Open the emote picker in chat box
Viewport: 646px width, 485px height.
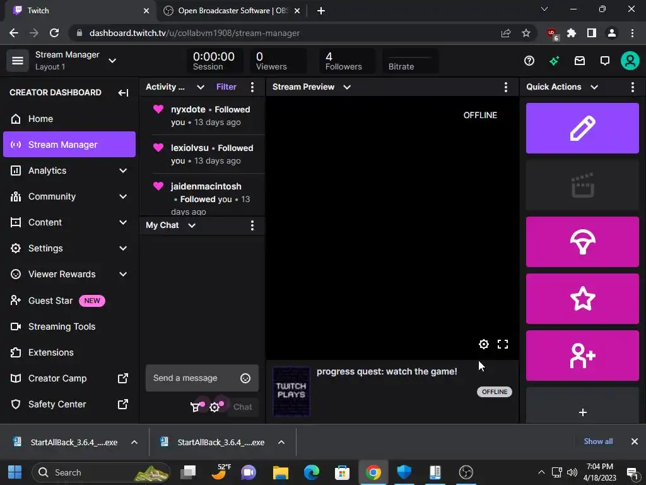(245, 378)
